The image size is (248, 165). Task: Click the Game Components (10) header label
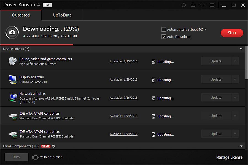(21, 146)
